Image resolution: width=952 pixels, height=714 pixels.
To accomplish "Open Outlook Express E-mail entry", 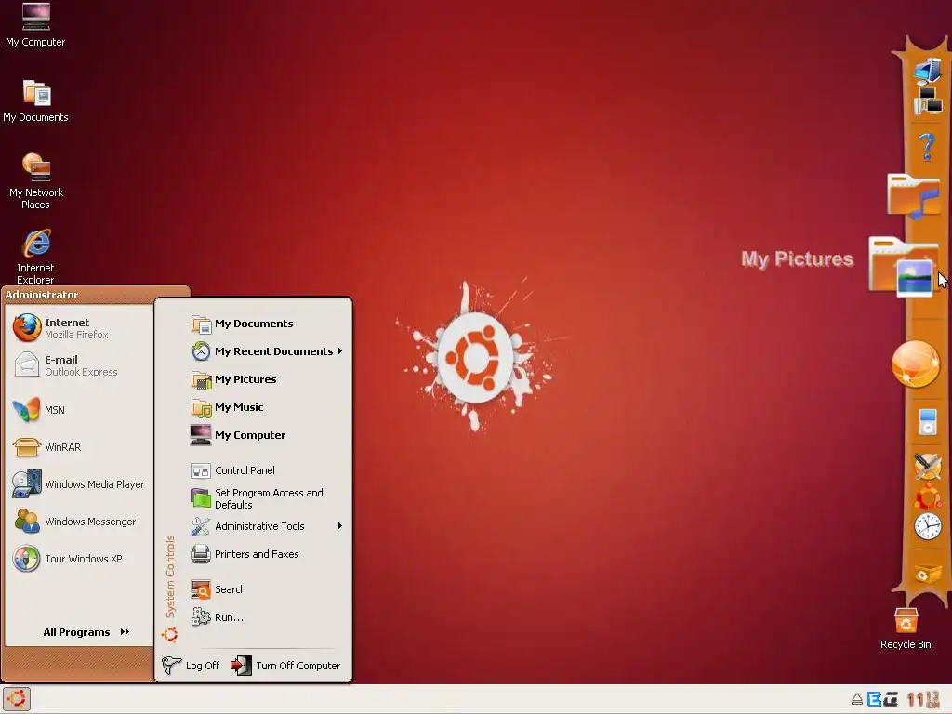I will coord(78,364).
